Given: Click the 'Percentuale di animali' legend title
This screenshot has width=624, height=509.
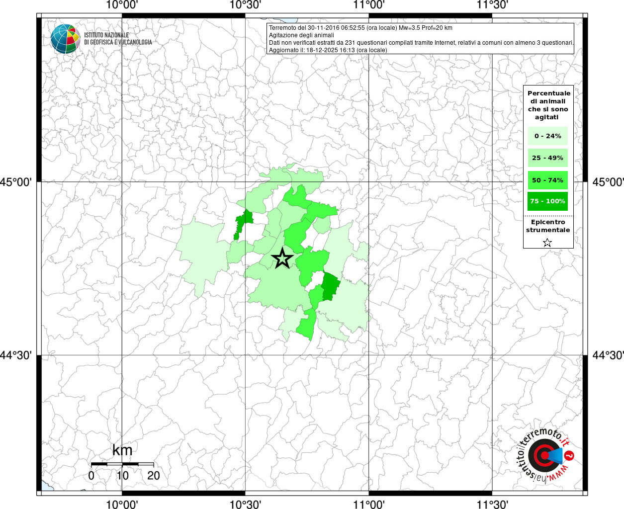Looking at the screenshot, I should click(x=548, y=105).
